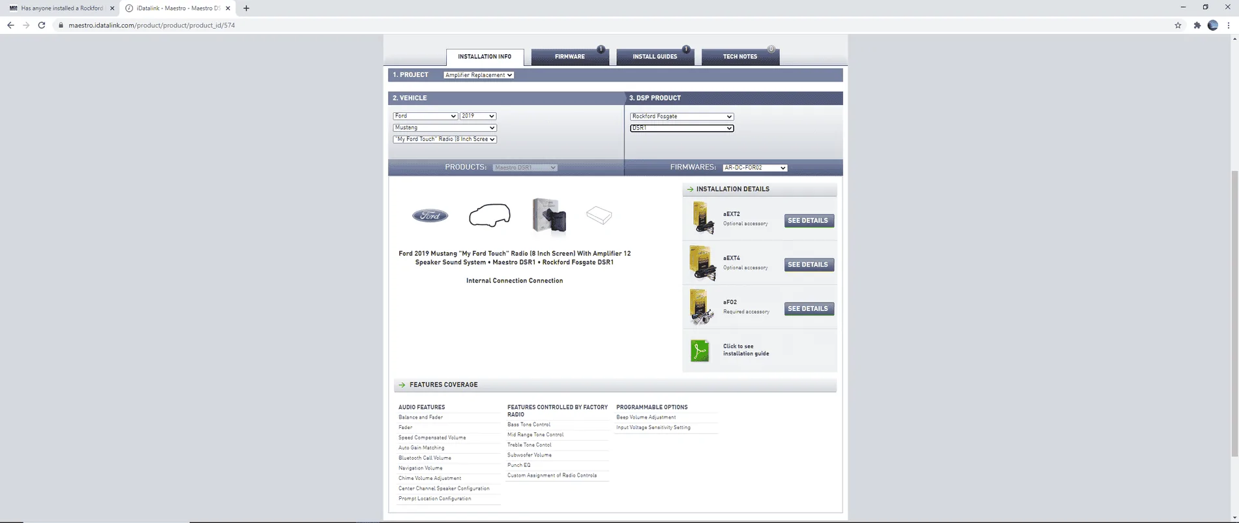This screenshot has height=523, width=1239.
Task: Click the green arrow beside Features Coverage
Action: point(402,385)
